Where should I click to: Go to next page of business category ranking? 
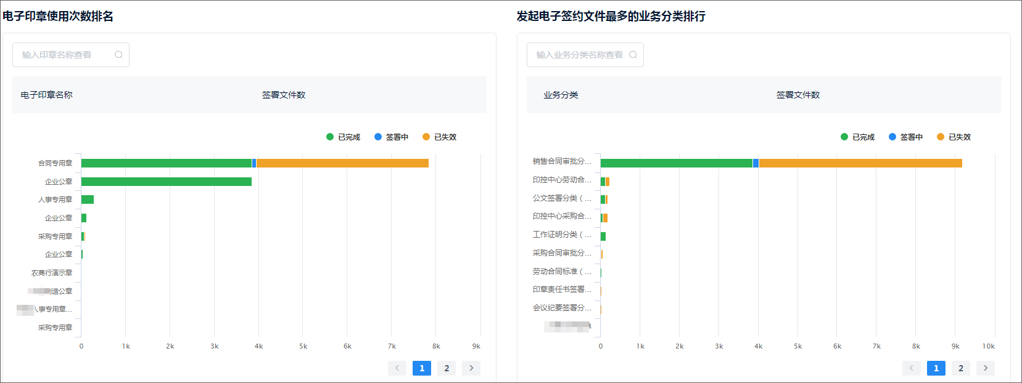coord(986,368)
